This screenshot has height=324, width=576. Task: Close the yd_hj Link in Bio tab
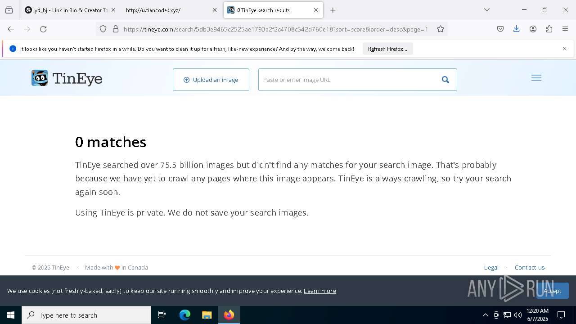113,10
